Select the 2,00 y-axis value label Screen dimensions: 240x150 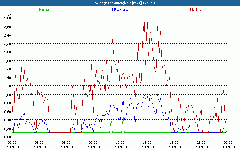pyautogui.click(x=7, y=52)
